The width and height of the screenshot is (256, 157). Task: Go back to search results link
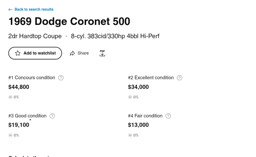pyautogui.click(x=34, y=10)
